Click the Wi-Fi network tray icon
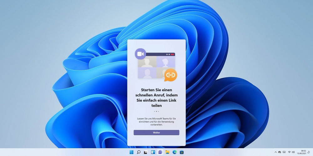The height and width of the screenshot is (156, 313). 289,152
